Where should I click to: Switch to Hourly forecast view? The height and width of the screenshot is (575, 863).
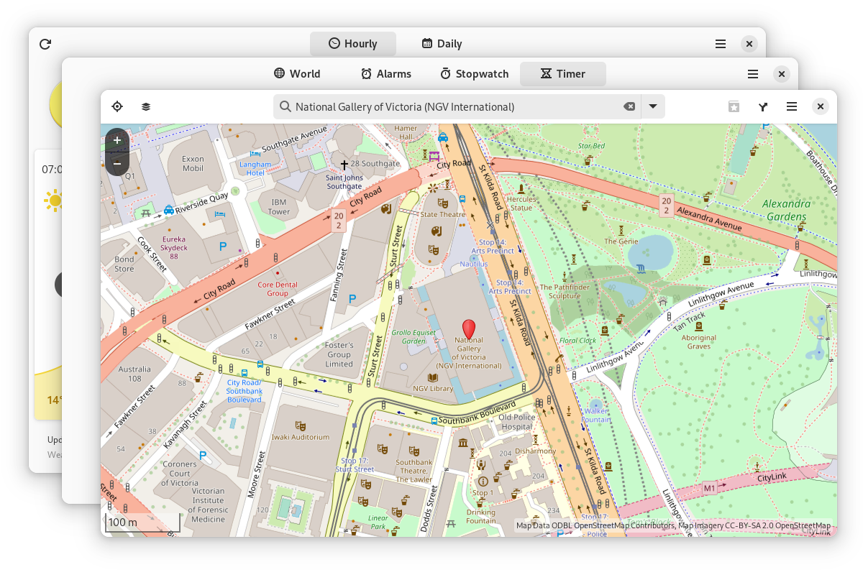[352, 43]
